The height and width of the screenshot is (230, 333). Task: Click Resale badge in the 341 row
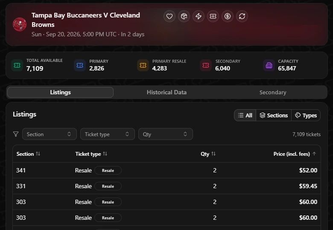[x=108, y=170]
